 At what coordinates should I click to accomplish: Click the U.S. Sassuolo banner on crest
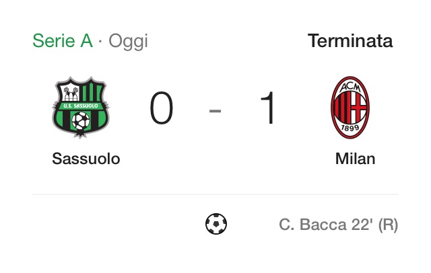click(x=81, y=106)
